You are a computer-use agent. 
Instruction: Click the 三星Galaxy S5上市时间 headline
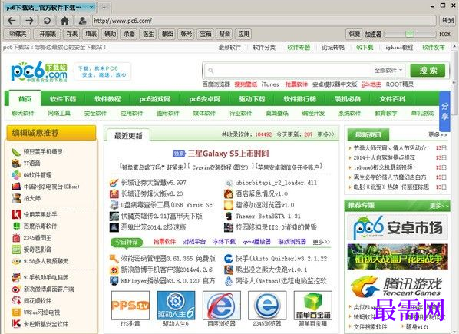[x=228, y=154]
